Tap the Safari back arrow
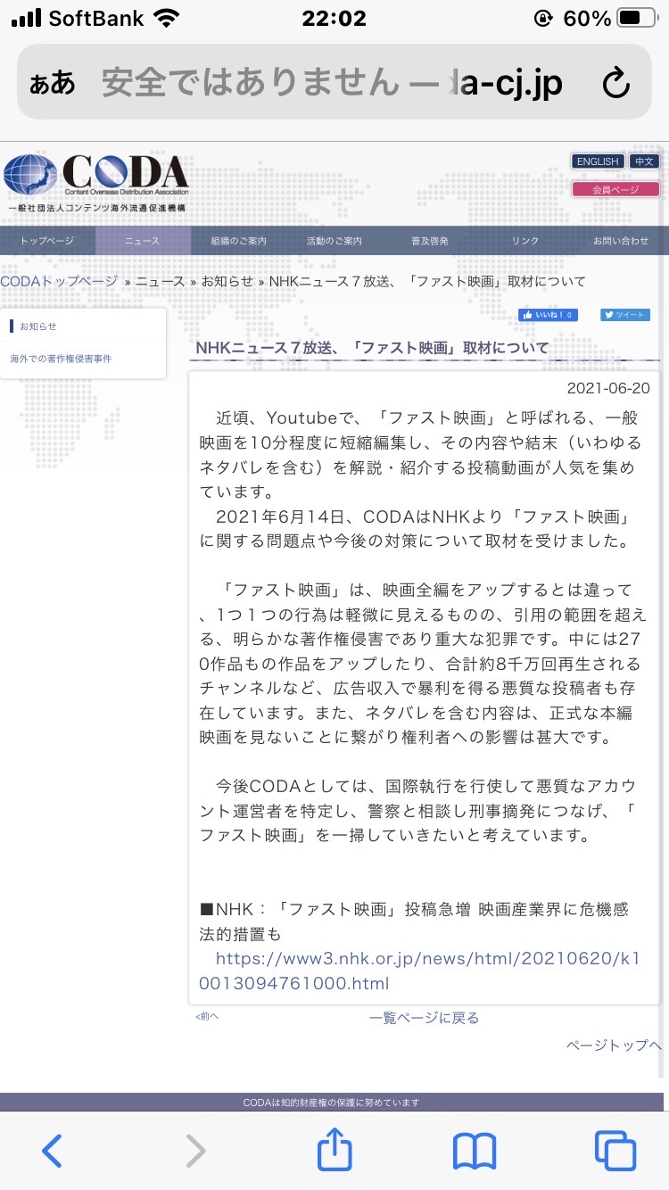 pos(53,1151)
